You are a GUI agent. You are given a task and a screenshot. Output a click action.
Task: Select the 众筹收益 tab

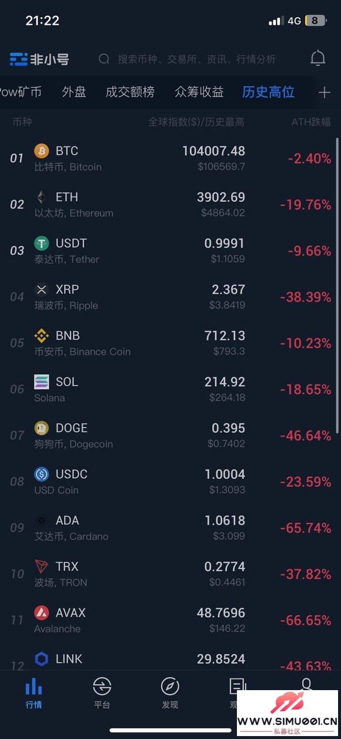click(199, 92)
